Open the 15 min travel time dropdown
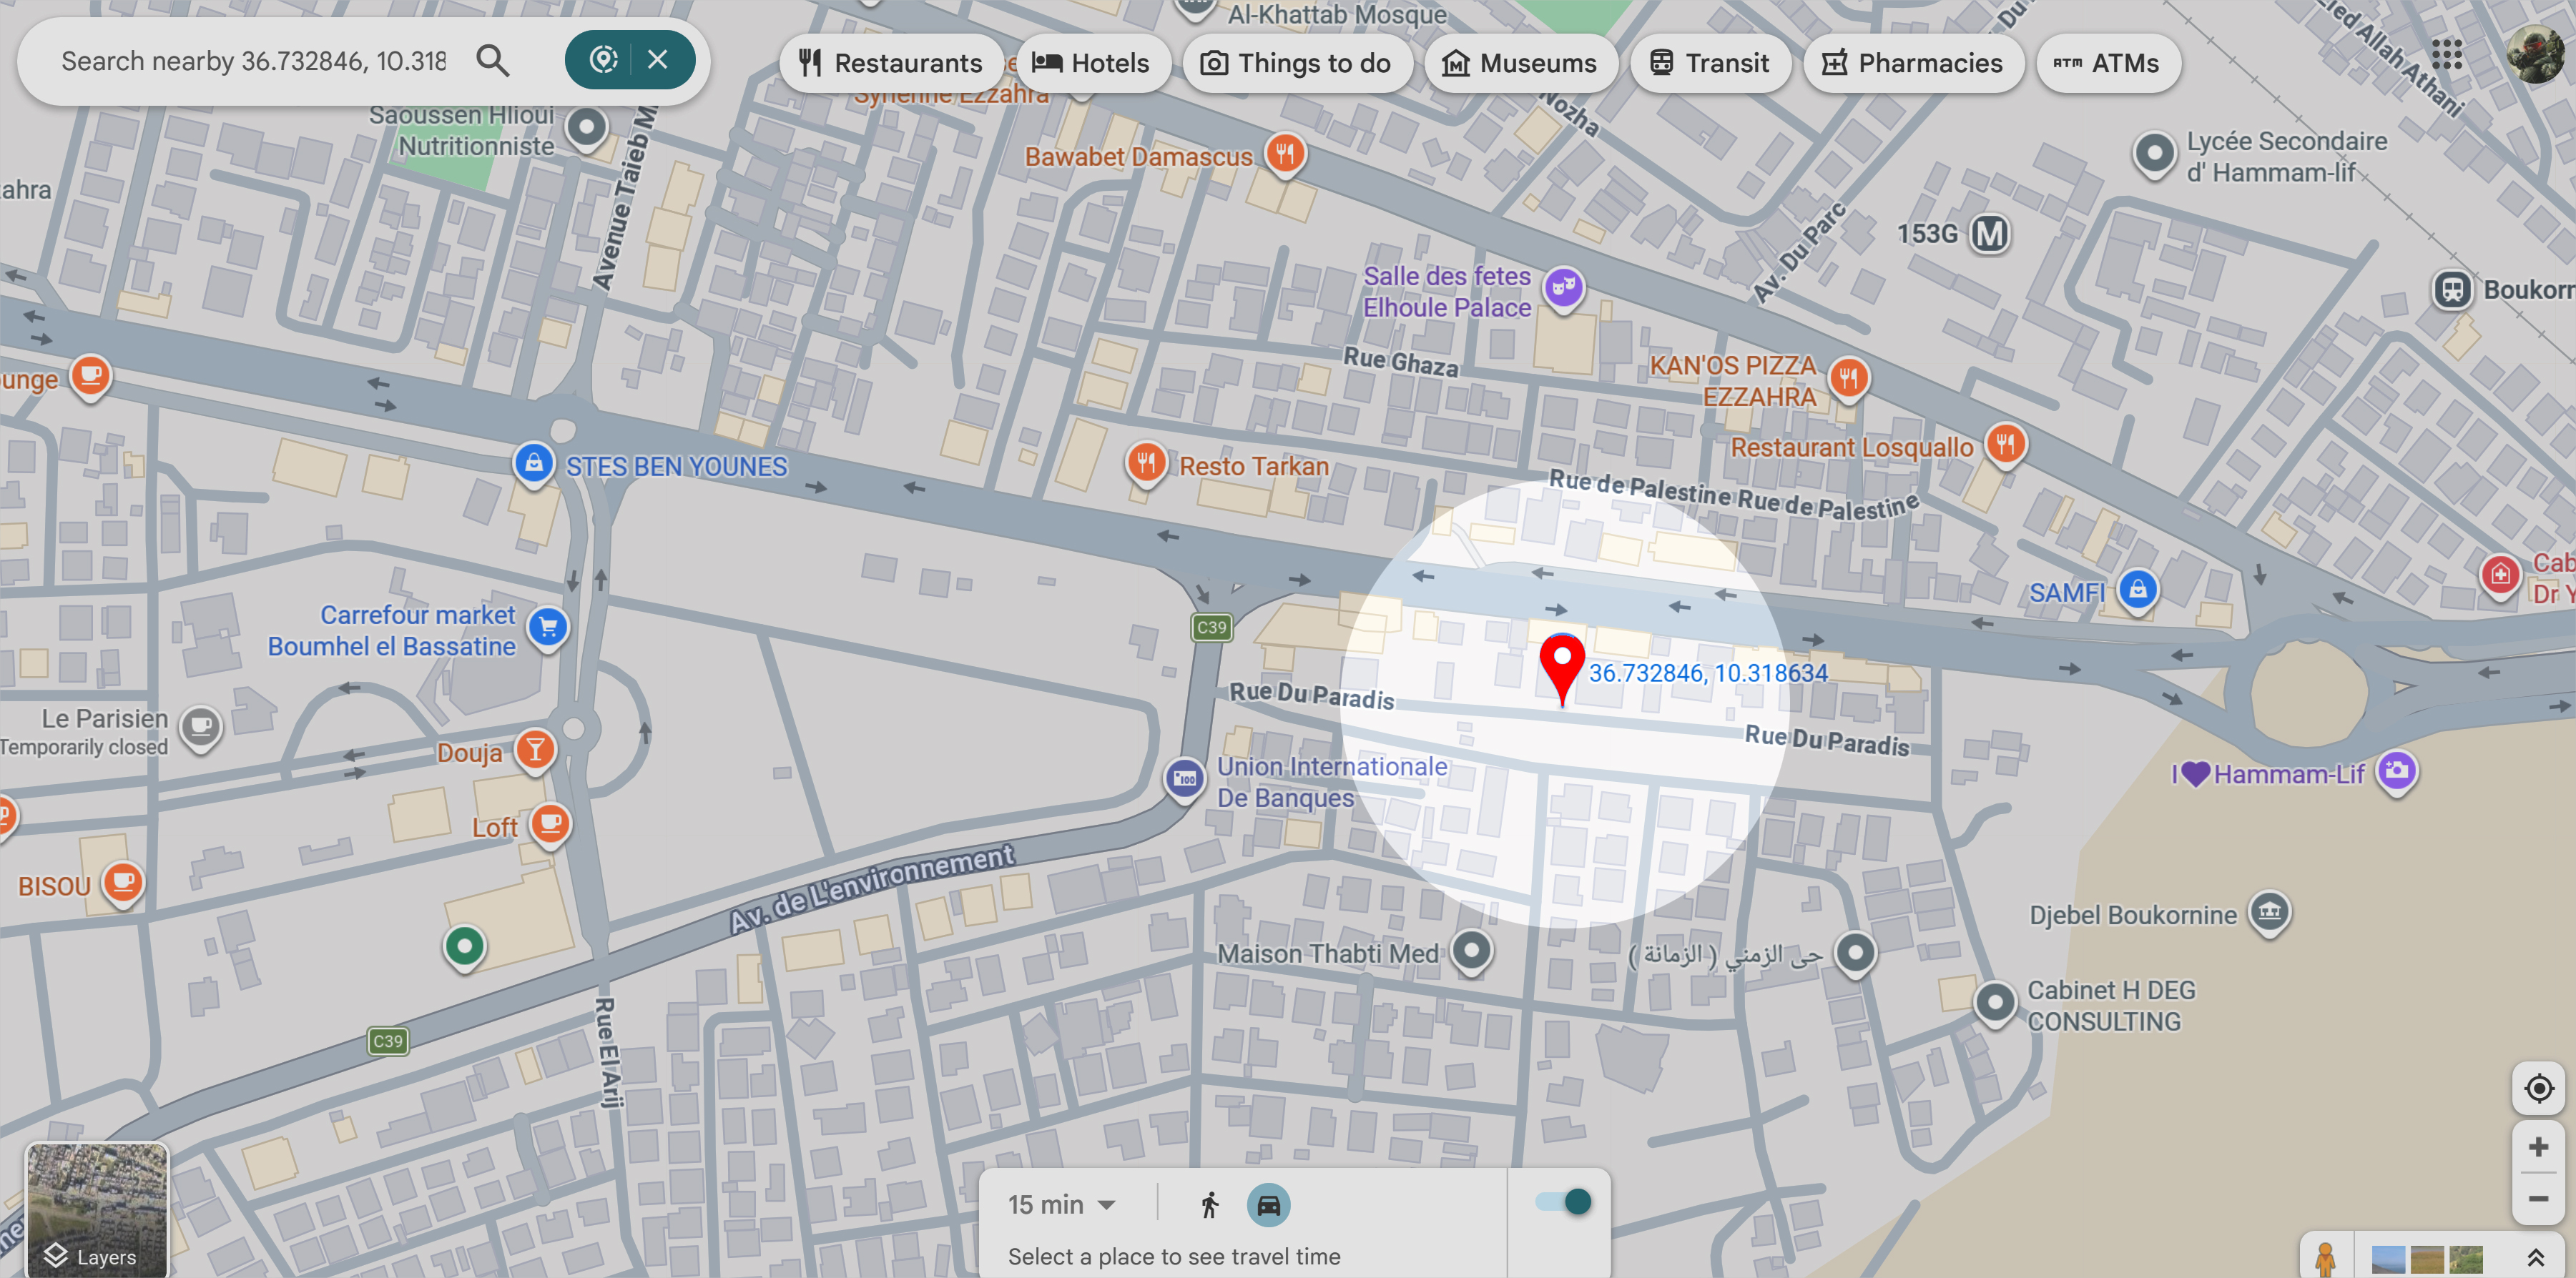 1061,1204
